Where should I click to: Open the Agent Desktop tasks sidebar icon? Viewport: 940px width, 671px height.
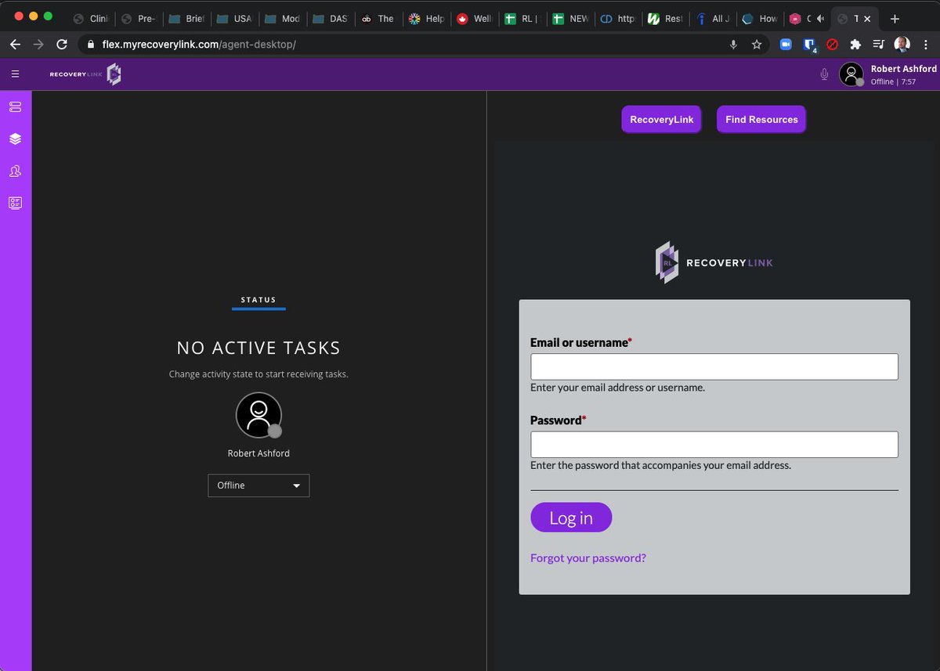[16, 106]
